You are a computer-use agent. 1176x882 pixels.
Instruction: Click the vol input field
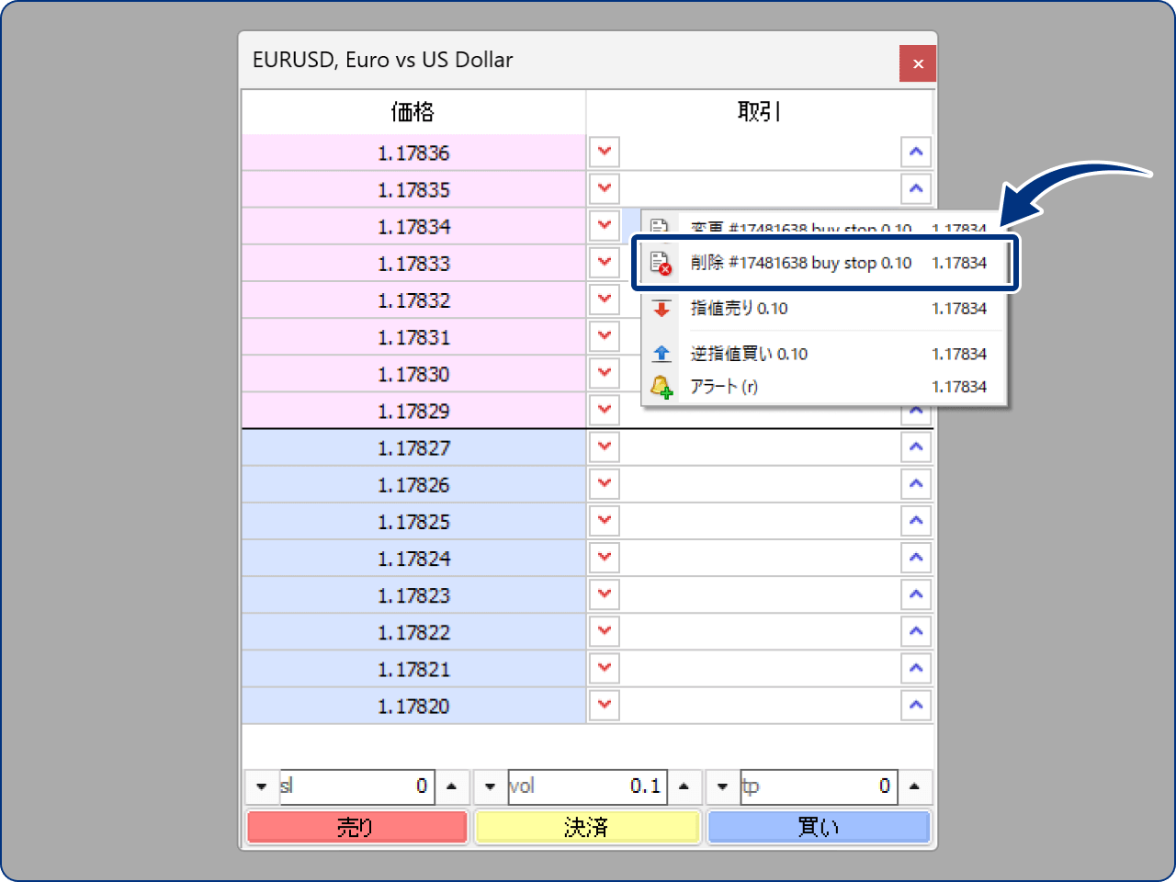tap(587, 786)
